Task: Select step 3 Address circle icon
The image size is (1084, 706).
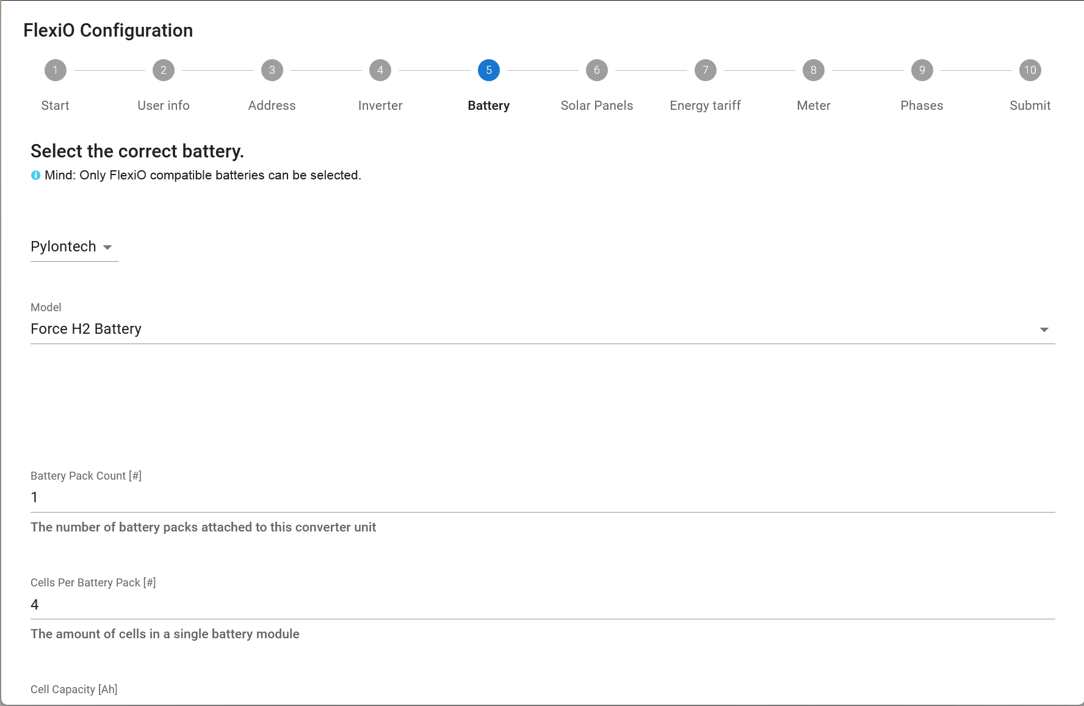Action: coord(272,70)
